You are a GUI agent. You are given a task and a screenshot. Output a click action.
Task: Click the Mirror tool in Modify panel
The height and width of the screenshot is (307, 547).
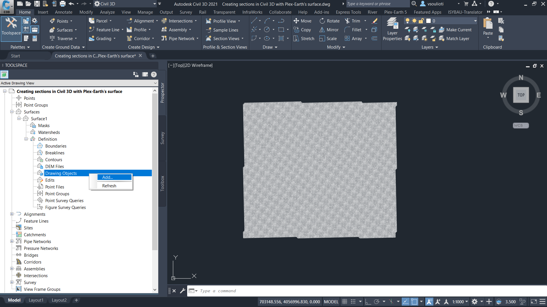click(329, 30)
